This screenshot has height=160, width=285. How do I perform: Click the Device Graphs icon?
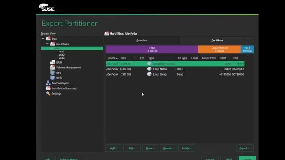pos(48,83)
